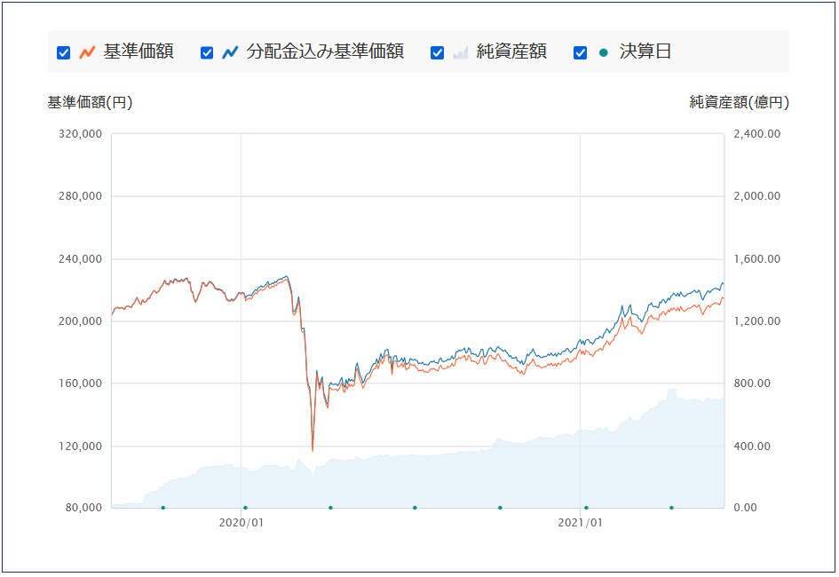
Task: Toggle the 分配金込み基準価額 checkbox
Action: [207, 52]
